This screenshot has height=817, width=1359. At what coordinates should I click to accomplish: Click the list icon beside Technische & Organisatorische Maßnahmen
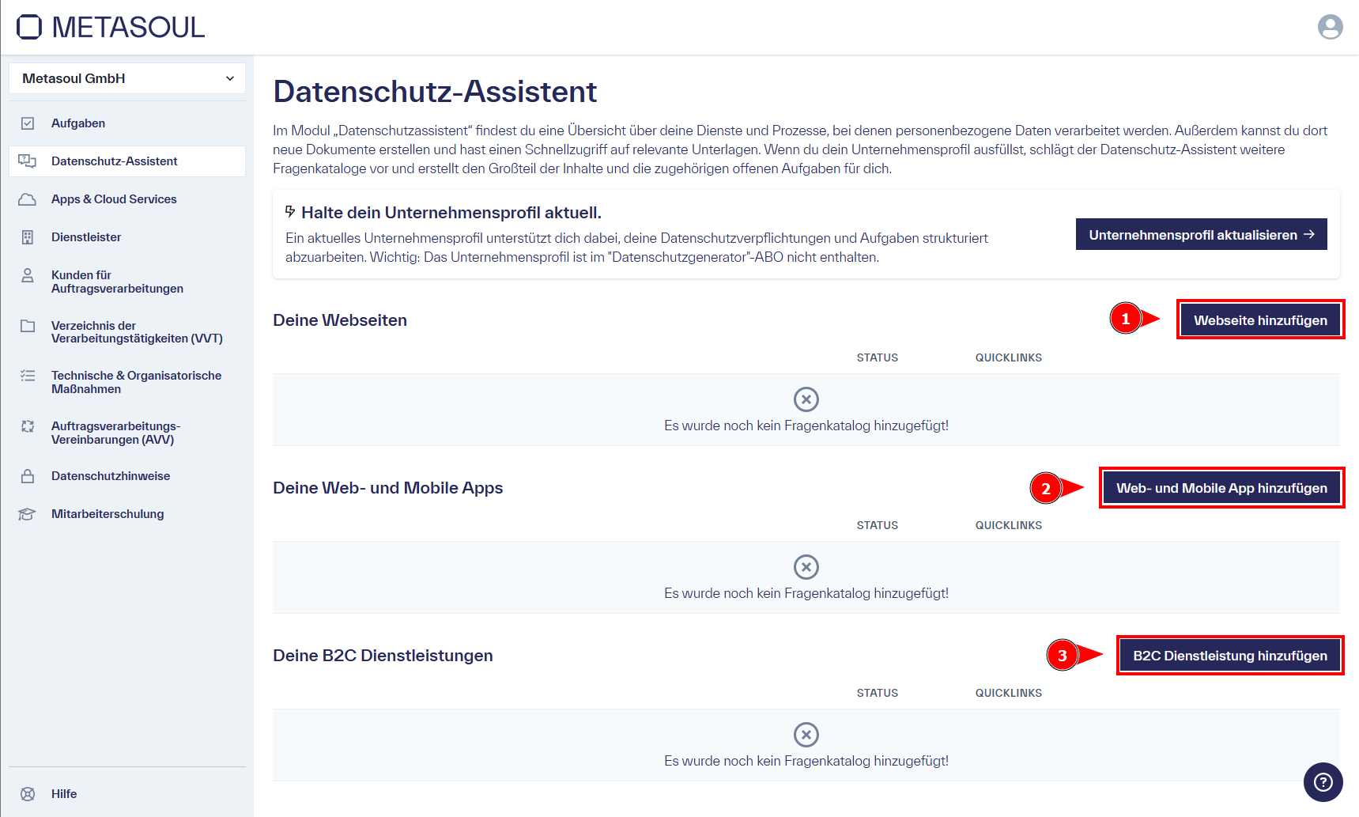point(28,376)
